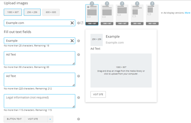This screenshot has height=123, width=191.
Task: Clear the Example.com URL field
Action: pyautogui.click(x=72, y=23)
